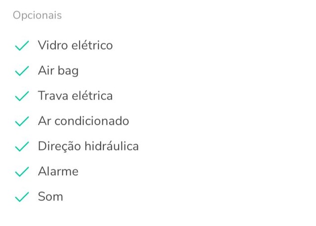Click the Ar condicionado label
The height and width of the screenshot is (226, 316).
83,121
